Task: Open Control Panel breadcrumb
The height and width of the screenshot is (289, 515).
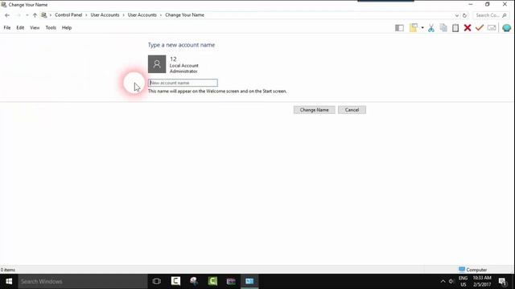Action: (x=68, y=15)
